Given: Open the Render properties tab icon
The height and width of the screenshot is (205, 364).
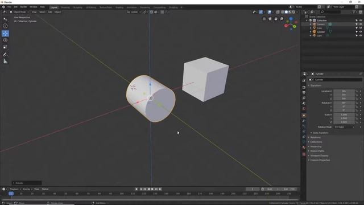Looking at the screenshot, I should (304, 87).
